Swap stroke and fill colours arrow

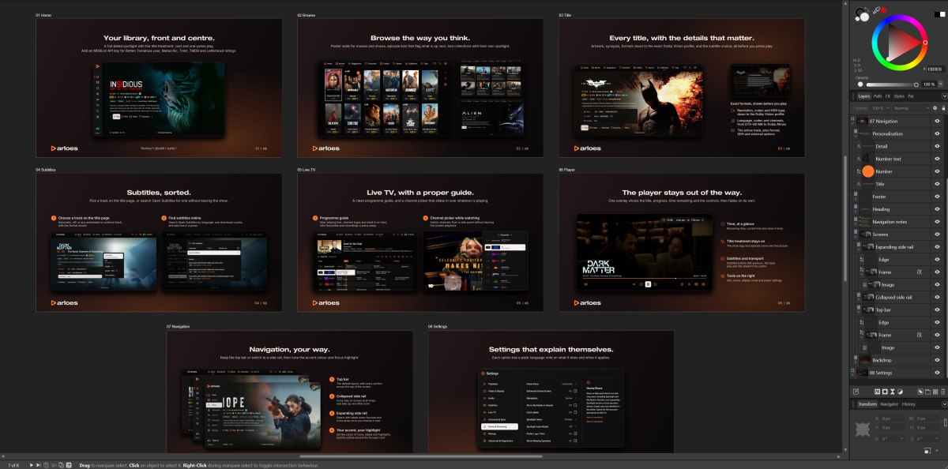pos(866,9)
